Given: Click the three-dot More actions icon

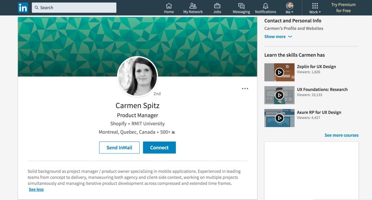Looking at the screenshot, I should [x=245, y=89].
